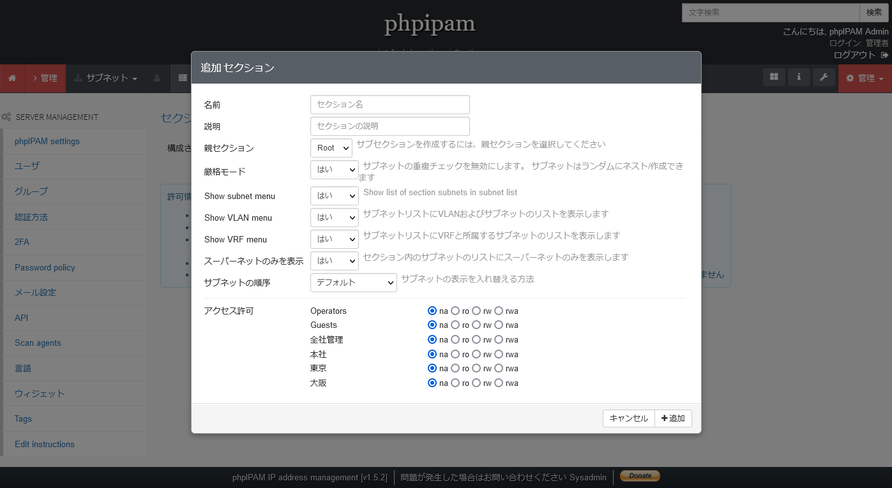
Task: Focus the 文字検索 search field
Action: pyautogui.click(x=771, y=13)
